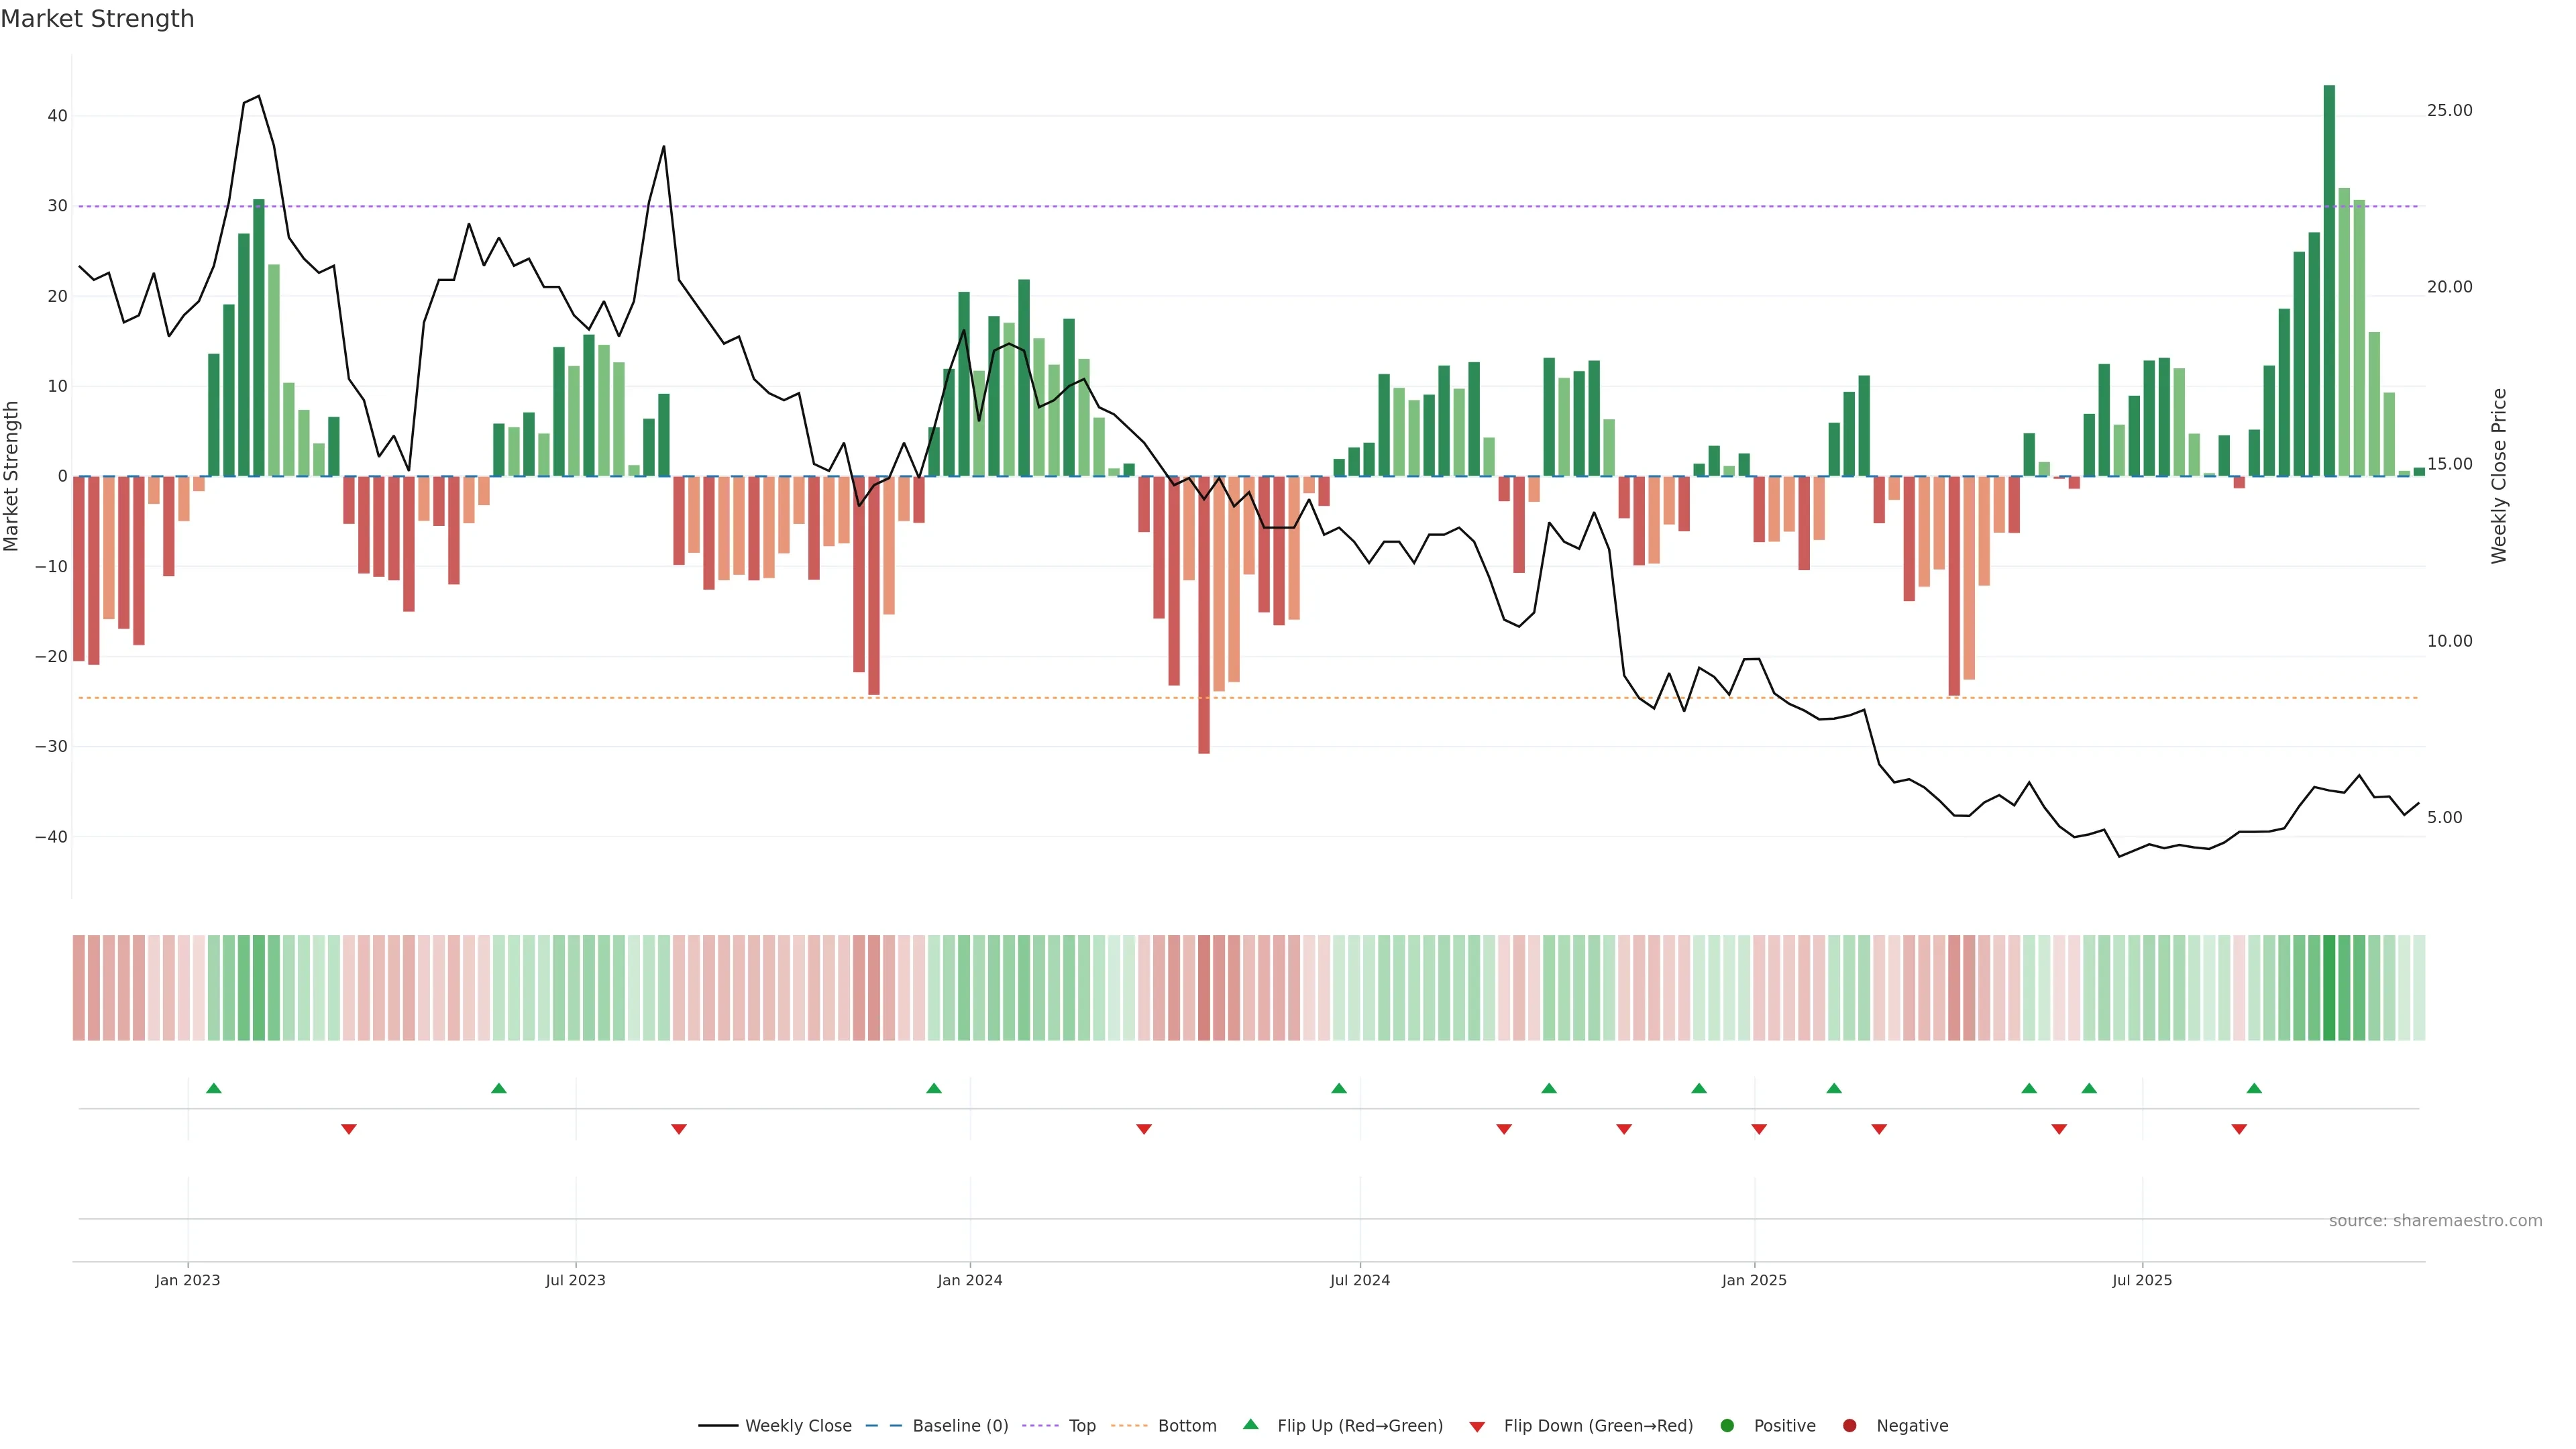Click the rightmost red Flip Down triangle marker
This screenshot has height=1449, width=2576.
click(x=2239, y=1129)
